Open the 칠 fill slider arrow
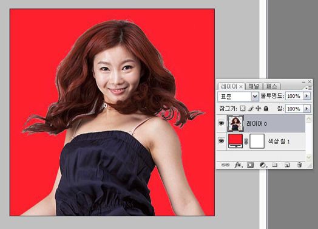 tap(306, 109)
